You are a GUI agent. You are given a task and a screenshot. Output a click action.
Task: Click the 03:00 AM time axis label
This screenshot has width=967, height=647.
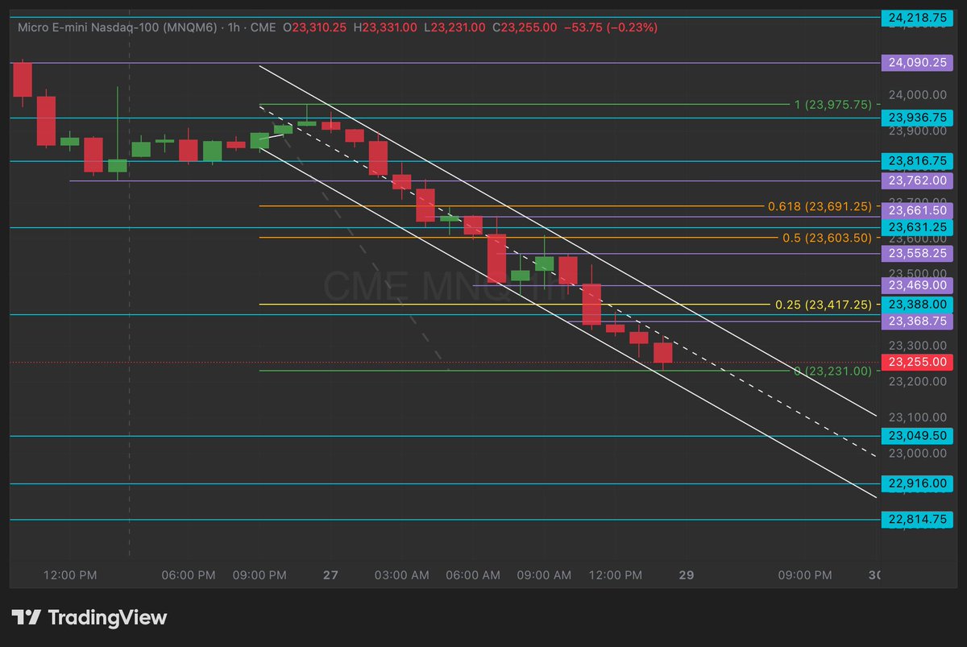[x=402, y=575]
